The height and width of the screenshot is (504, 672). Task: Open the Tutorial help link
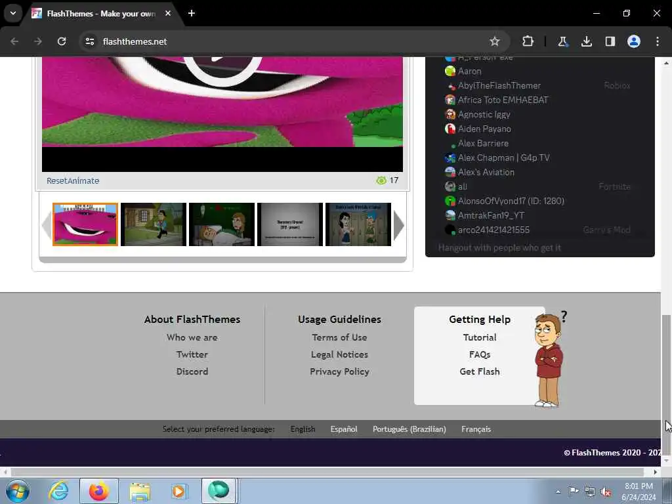pyautogui.click(x=480, y=337)
